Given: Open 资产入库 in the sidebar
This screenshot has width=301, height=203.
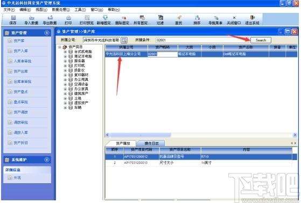Looking at the screenshot, I should pos(18,51).
